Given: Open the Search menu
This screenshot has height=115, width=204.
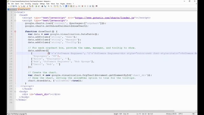Looking at the screenshot, I should pyautogui.click(x=17, y=4).
